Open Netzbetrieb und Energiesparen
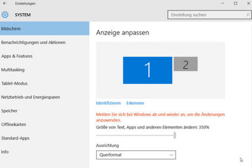The height and width of the screenshot is (168, 252). click(44, 97)
